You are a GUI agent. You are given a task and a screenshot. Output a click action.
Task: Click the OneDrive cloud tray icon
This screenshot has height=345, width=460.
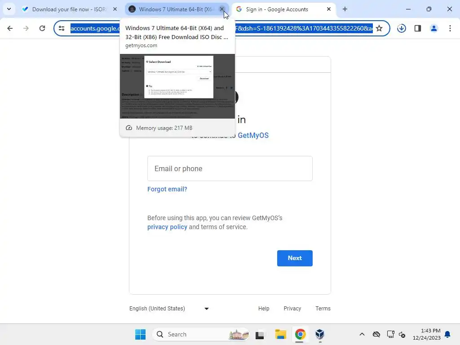tap(376, 334)
